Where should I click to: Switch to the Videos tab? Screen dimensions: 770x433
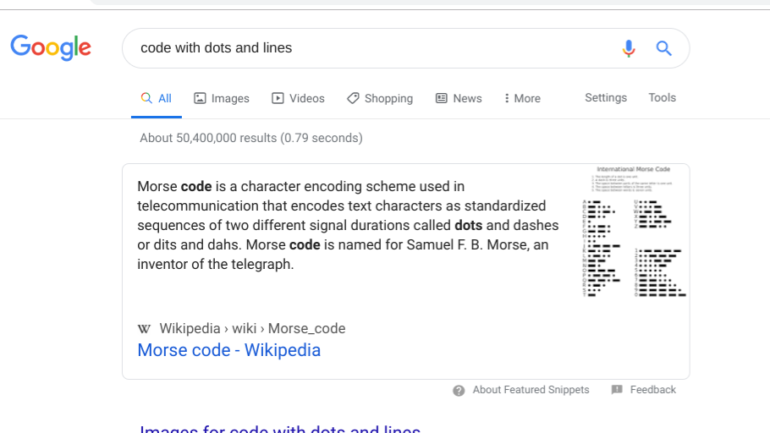coord(298,98)
